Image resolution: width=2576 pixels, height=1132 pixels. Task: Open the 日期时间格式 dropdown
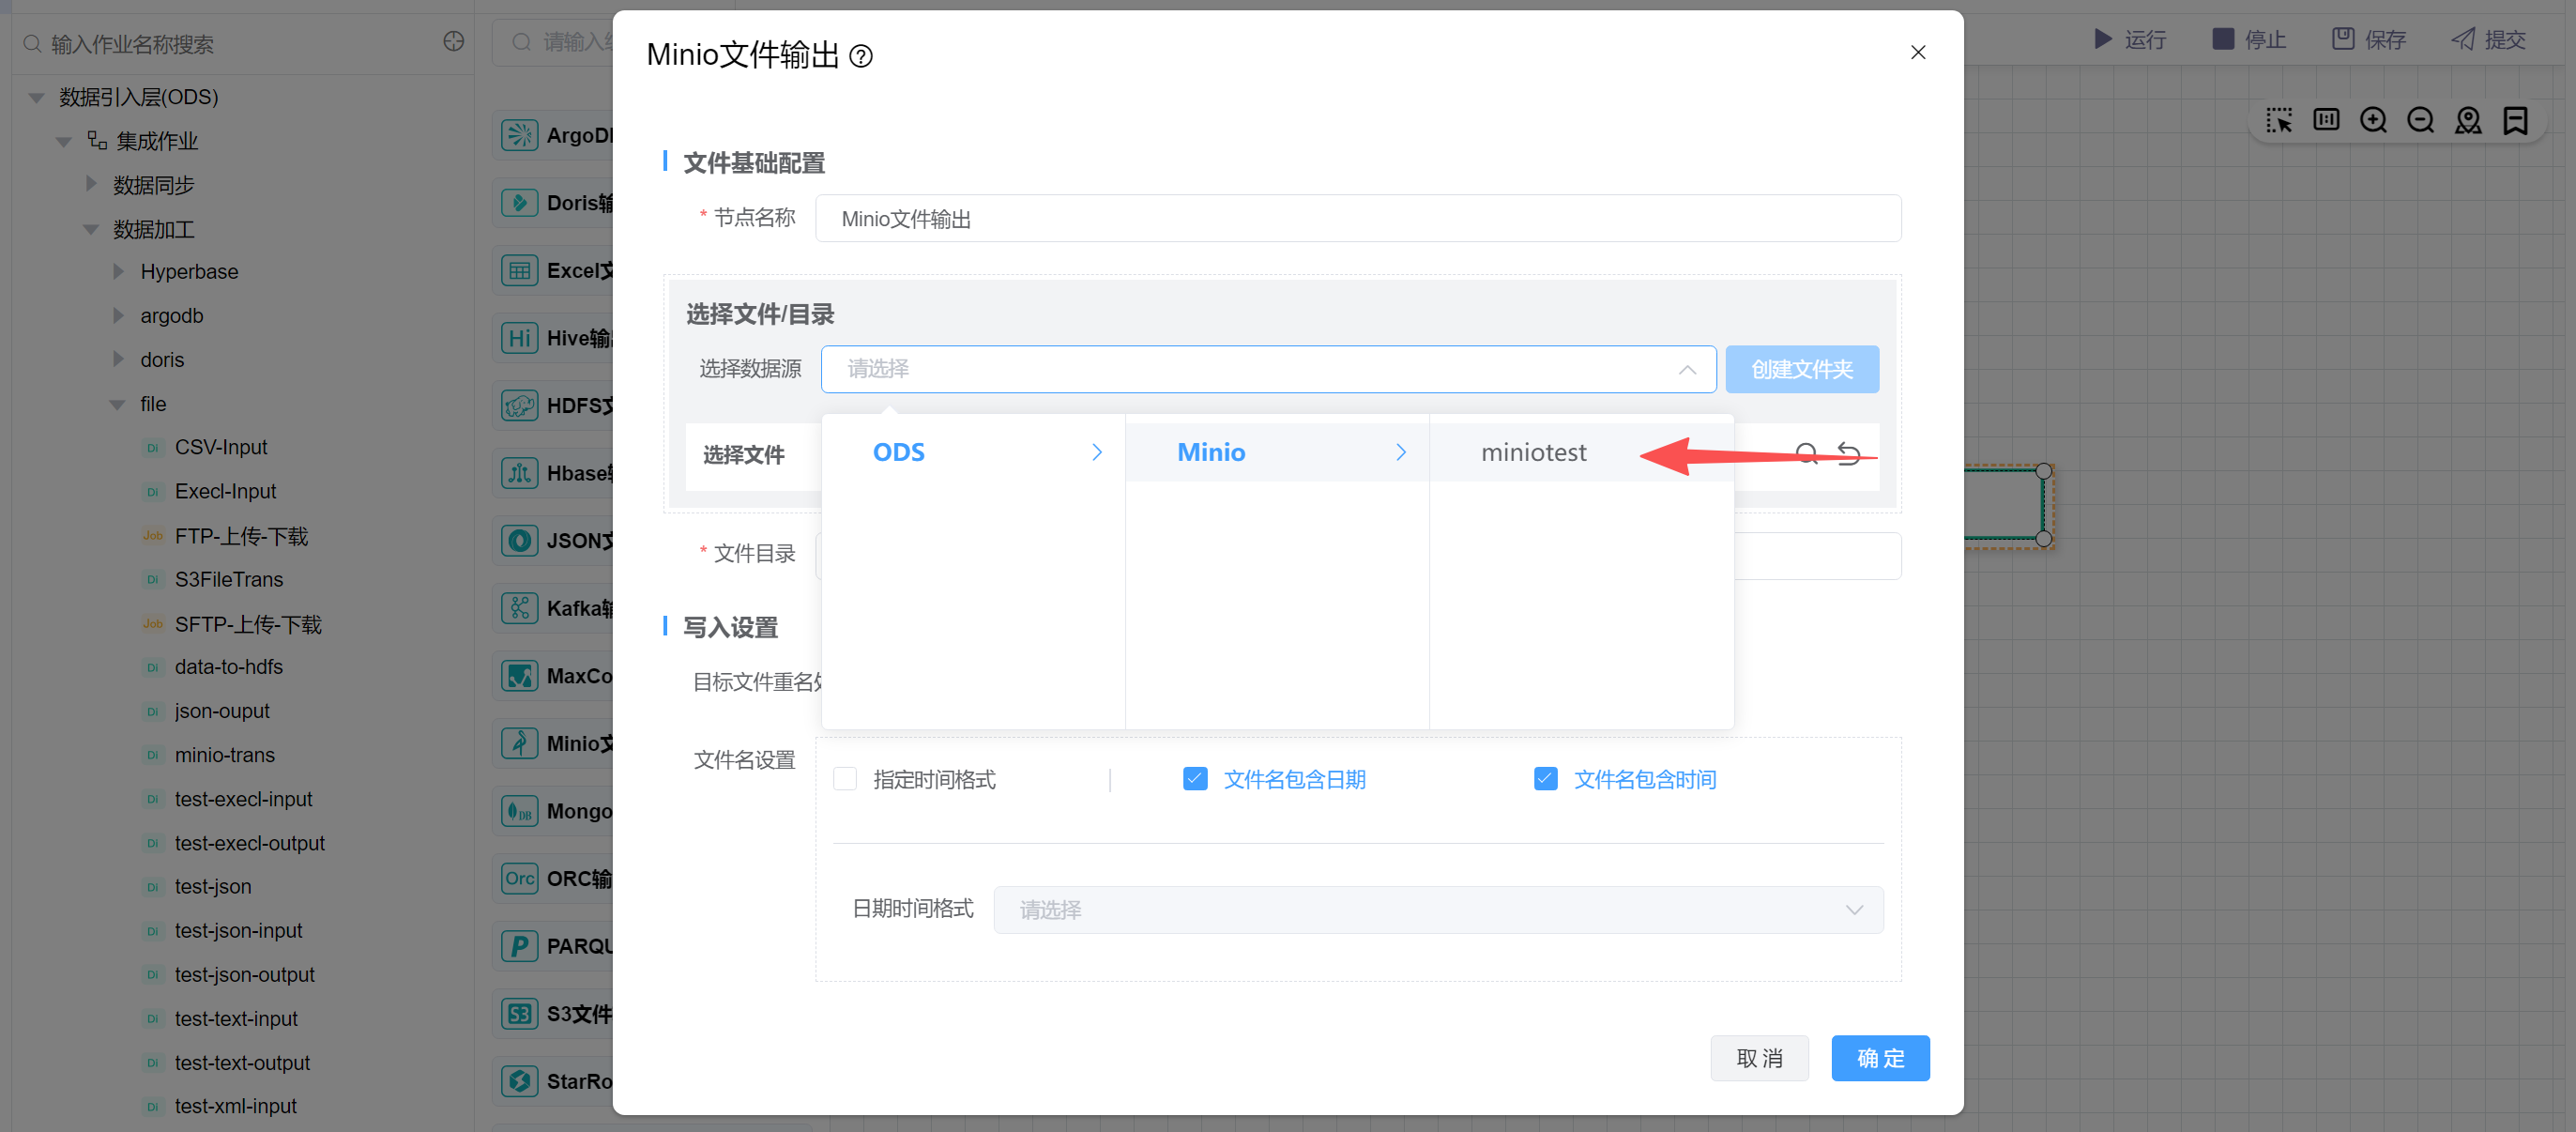coord(1437,909)
